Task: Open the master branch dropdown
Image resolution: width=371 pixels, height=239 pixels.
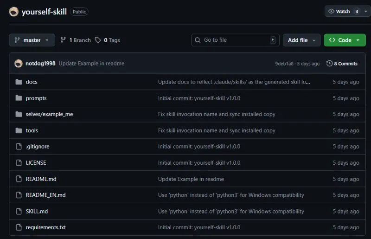Action: [x=32, y=40]
